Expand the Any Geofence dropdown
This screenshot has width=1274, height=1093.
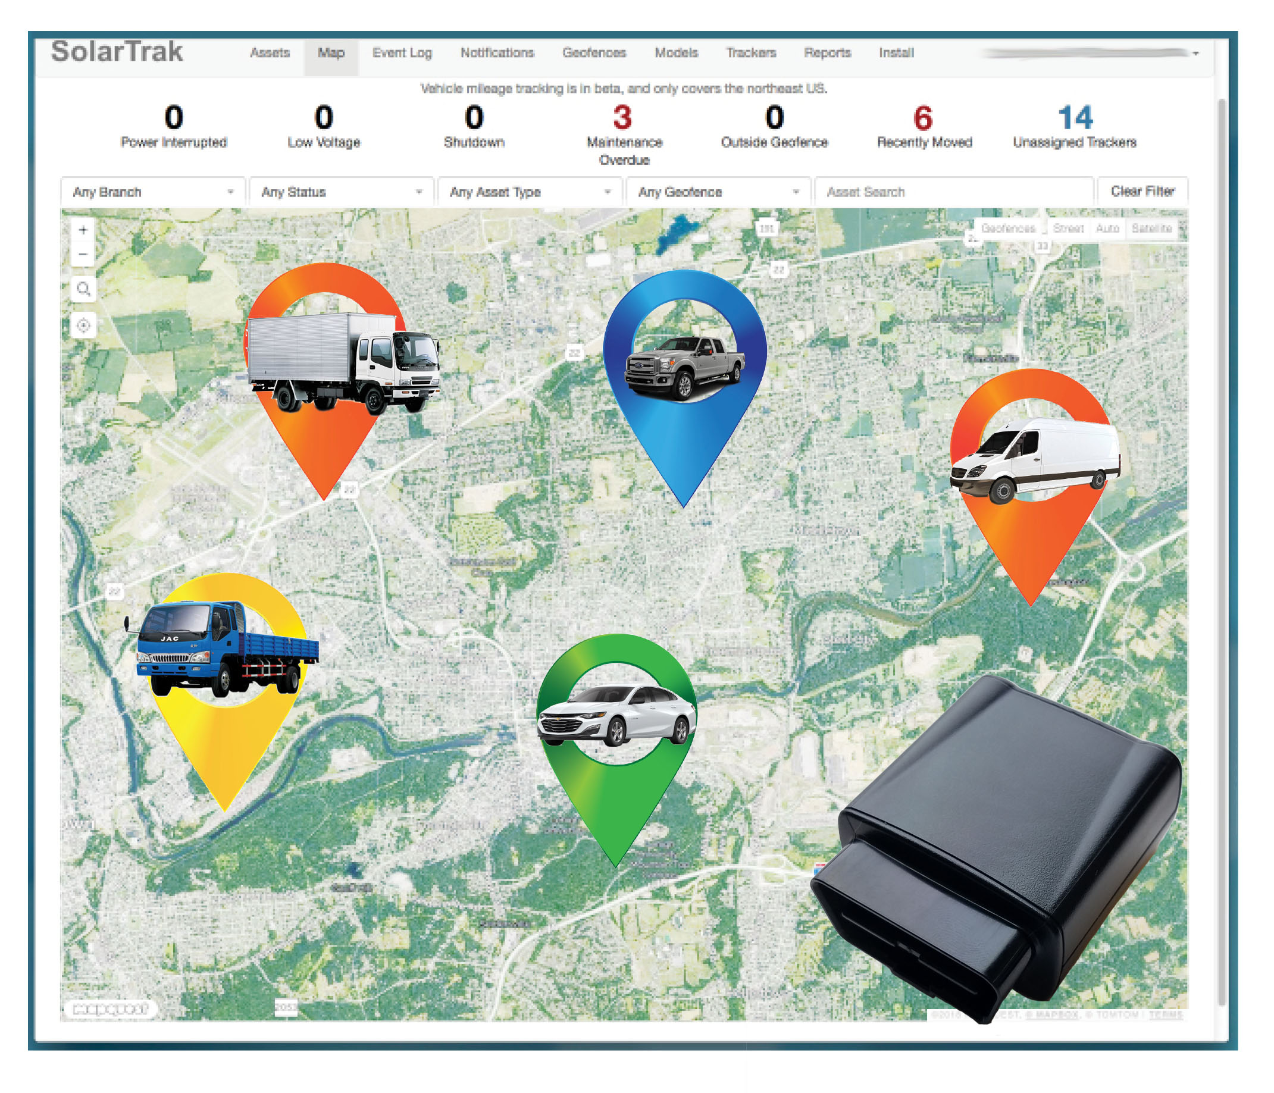pos(718,192)
